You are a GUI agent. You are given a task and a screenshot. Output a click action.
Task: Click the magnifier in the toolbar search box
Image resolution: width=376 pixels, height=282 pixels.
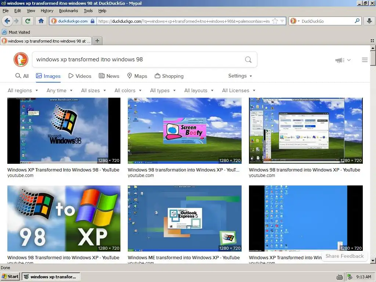pyautogui.click(x=357, y=21)
